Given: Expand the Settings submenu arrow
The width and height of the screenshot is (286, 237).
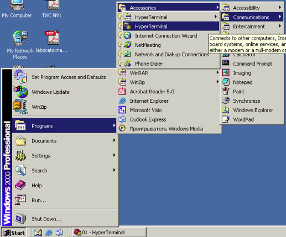Looking at the screenshot, I should click(x=114, y=155).
